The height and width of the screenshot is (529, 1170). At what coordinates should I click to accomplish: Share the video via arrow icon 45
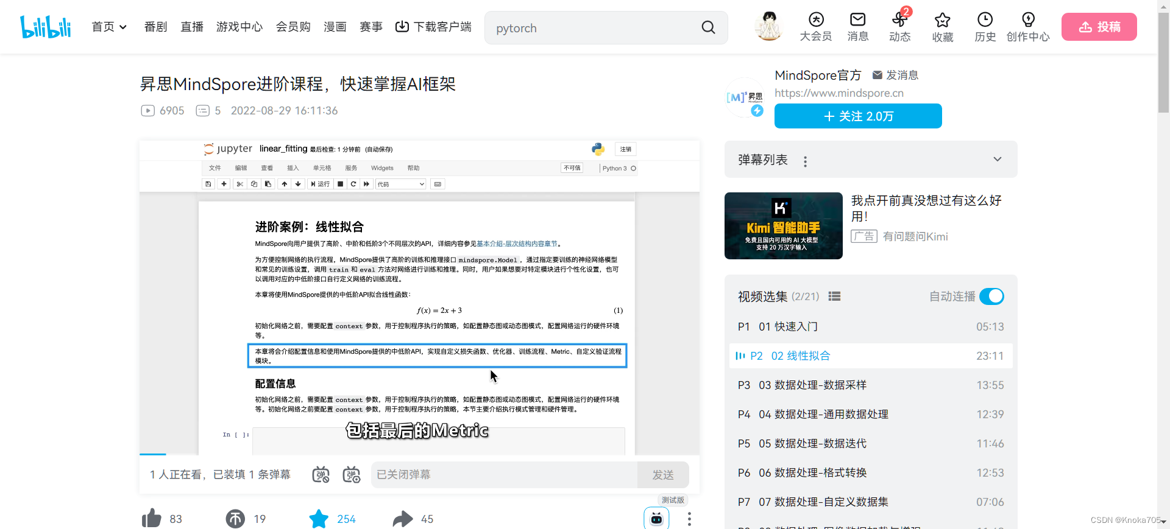click(413, 519)
